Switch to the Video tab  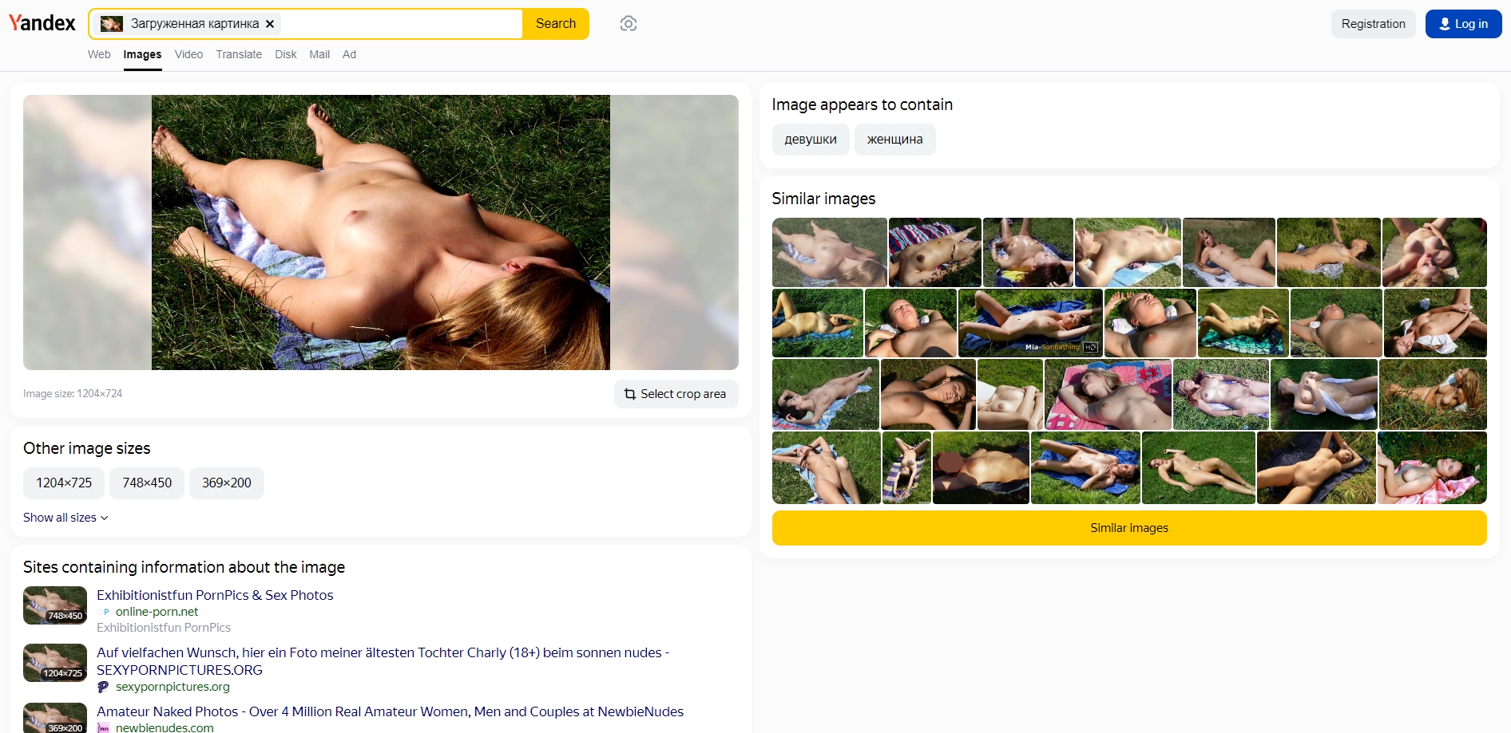188,54
